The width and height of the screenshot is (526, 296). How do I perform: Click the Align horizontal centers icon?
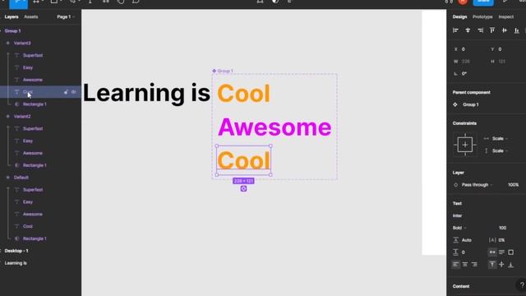click(468, 30)
